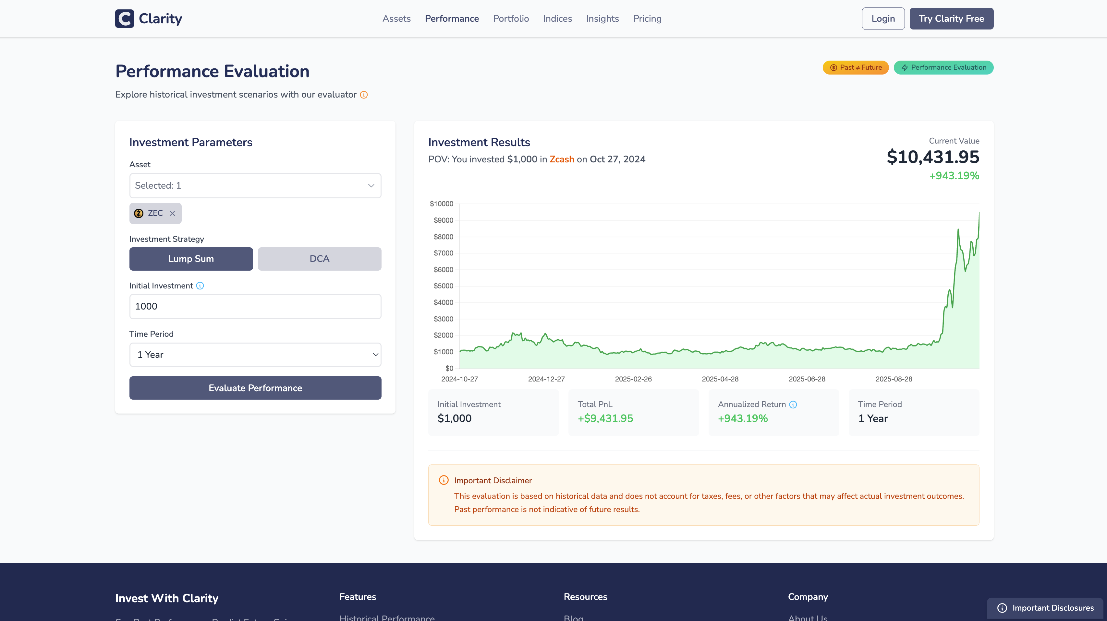Remove the ZEC asset chip
The width and height of the screenshot is (1107, 621).
pyautogui.click(x=172, y=213)
